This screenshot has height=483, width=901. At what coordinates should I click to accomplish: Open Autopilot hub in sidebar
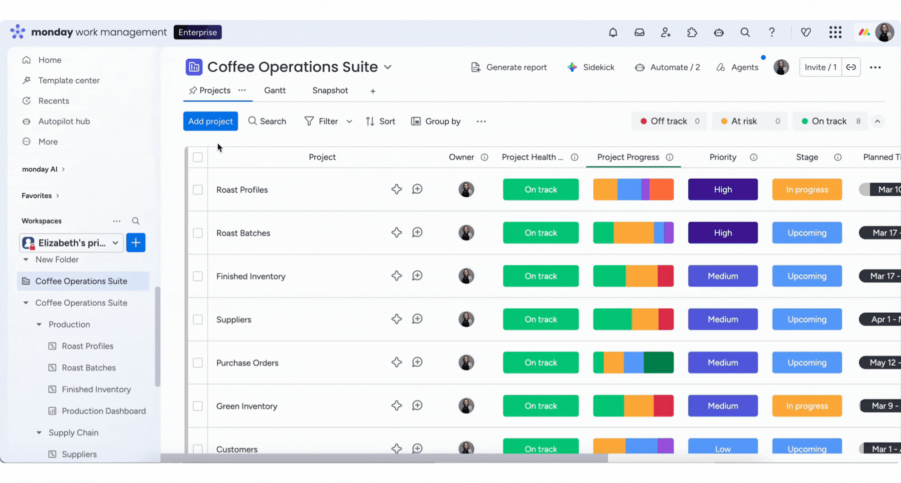tap(64, 121)
